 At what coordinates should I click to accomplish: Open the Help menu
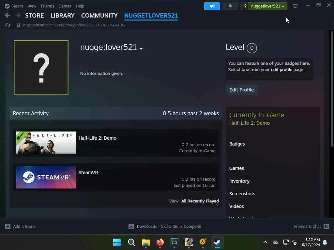pyautogui.click(x=80, y=6)
